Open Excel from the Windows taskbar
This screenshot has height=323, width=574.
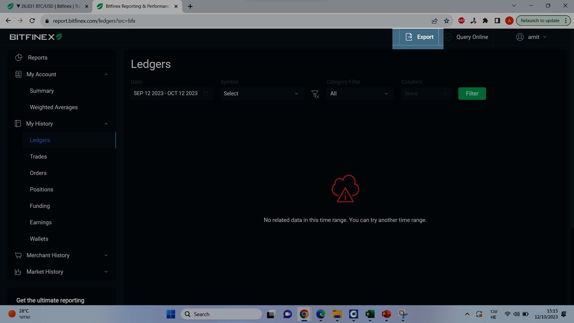click(x=370, y=314)
